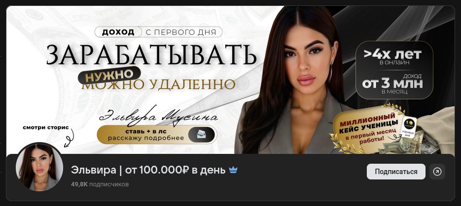Click the ставь + в лс gold button

pyautogui.click(x=157, y=135)
